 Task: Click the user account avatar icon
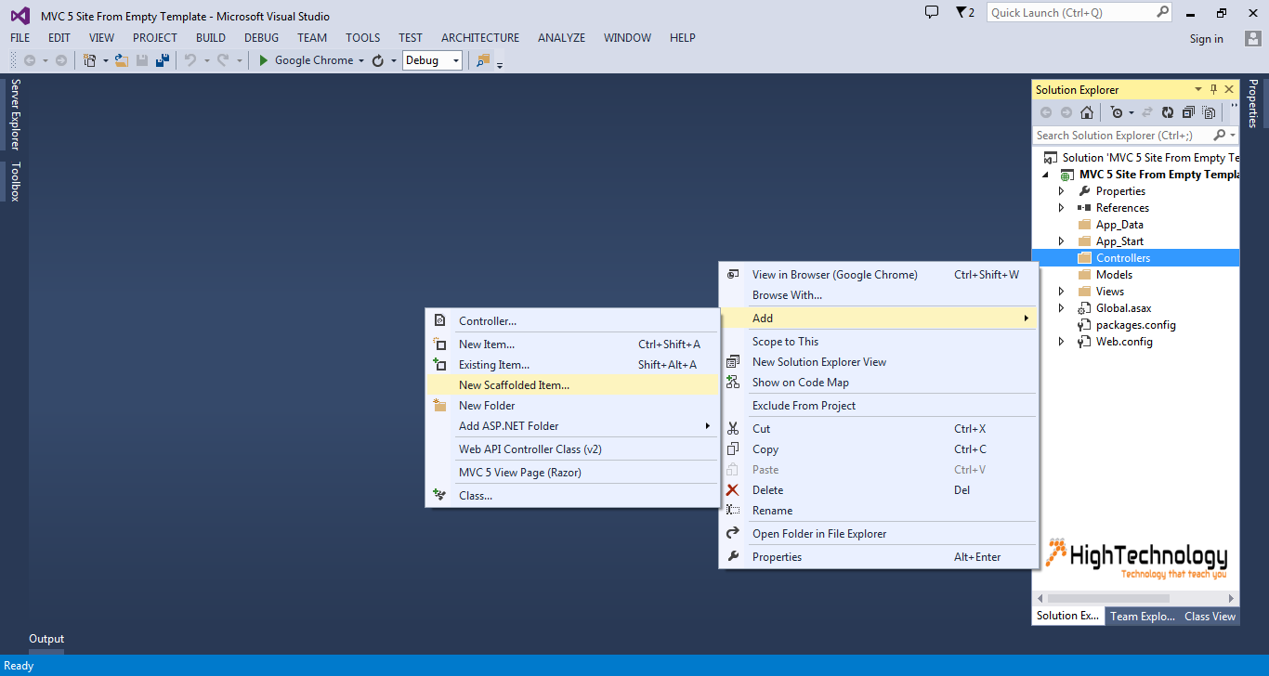coord(1252,38)
